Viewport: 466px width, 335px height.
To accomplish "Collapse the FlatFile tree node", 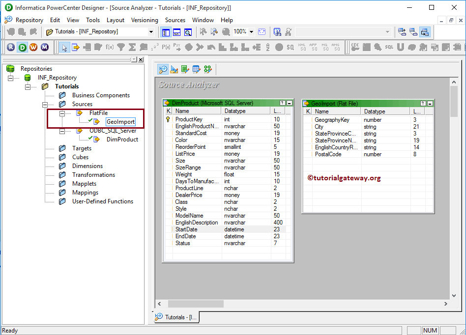I will pyautogui.click(x=62, y=113).
